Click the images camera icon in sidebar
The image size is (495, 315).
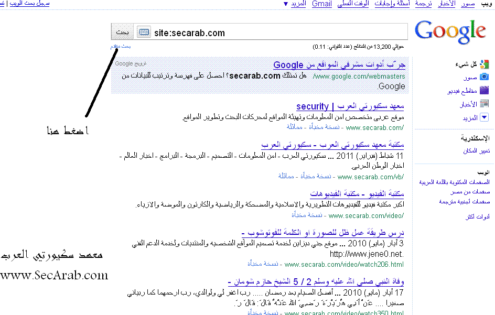point(485,77)
